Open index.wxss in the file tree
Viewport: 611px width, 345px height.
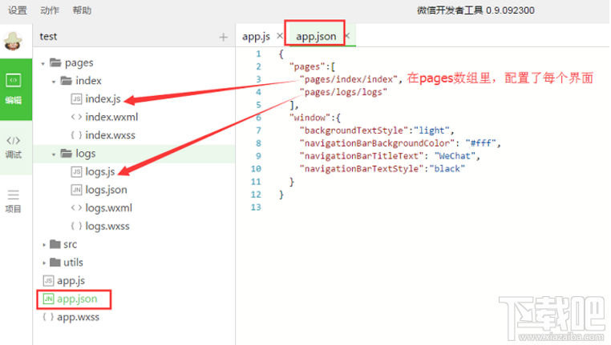(111, 135)
